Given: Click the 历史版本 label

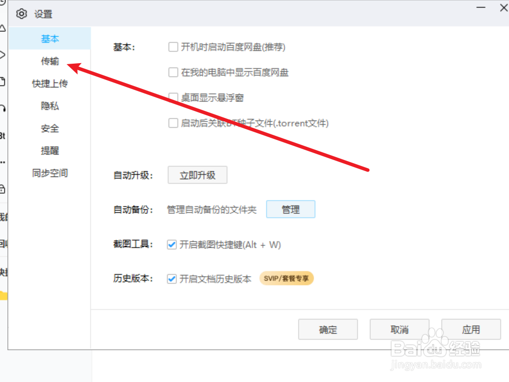Looking at the screenshot, I should [133, 279].
